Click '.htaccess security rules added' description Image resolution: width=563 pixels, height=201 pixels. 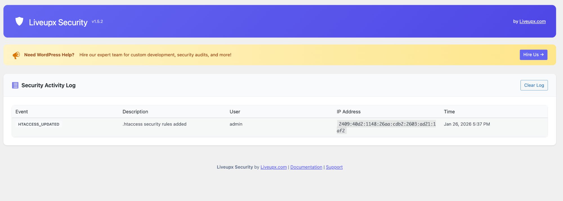coord(154,124)
